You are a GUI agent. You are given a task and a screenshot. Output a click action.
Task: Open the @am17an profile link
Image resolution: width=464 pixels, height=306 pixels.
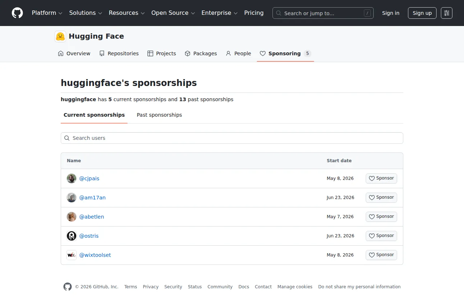click(x=93, y=198)
